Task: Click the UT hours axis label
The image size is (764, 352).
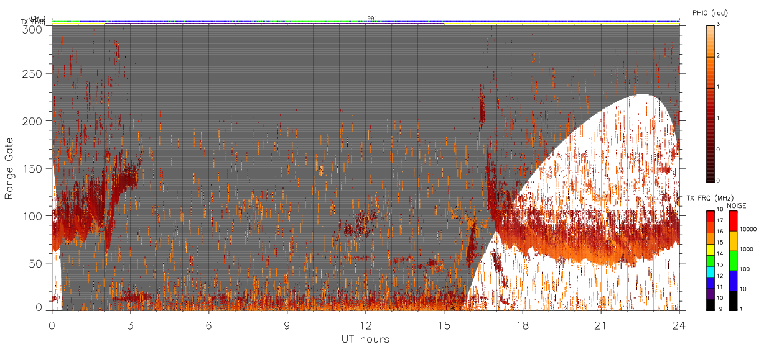Action: (365, 339)
